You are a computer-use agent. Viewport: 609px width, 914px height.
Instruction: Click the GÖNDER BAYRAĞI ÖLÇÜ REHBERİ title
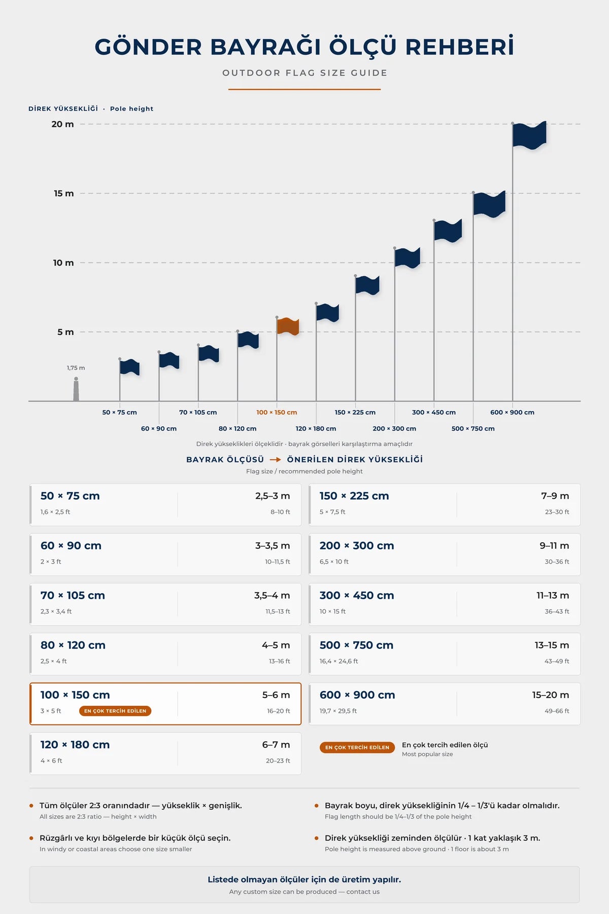click(x=304, y=47)
